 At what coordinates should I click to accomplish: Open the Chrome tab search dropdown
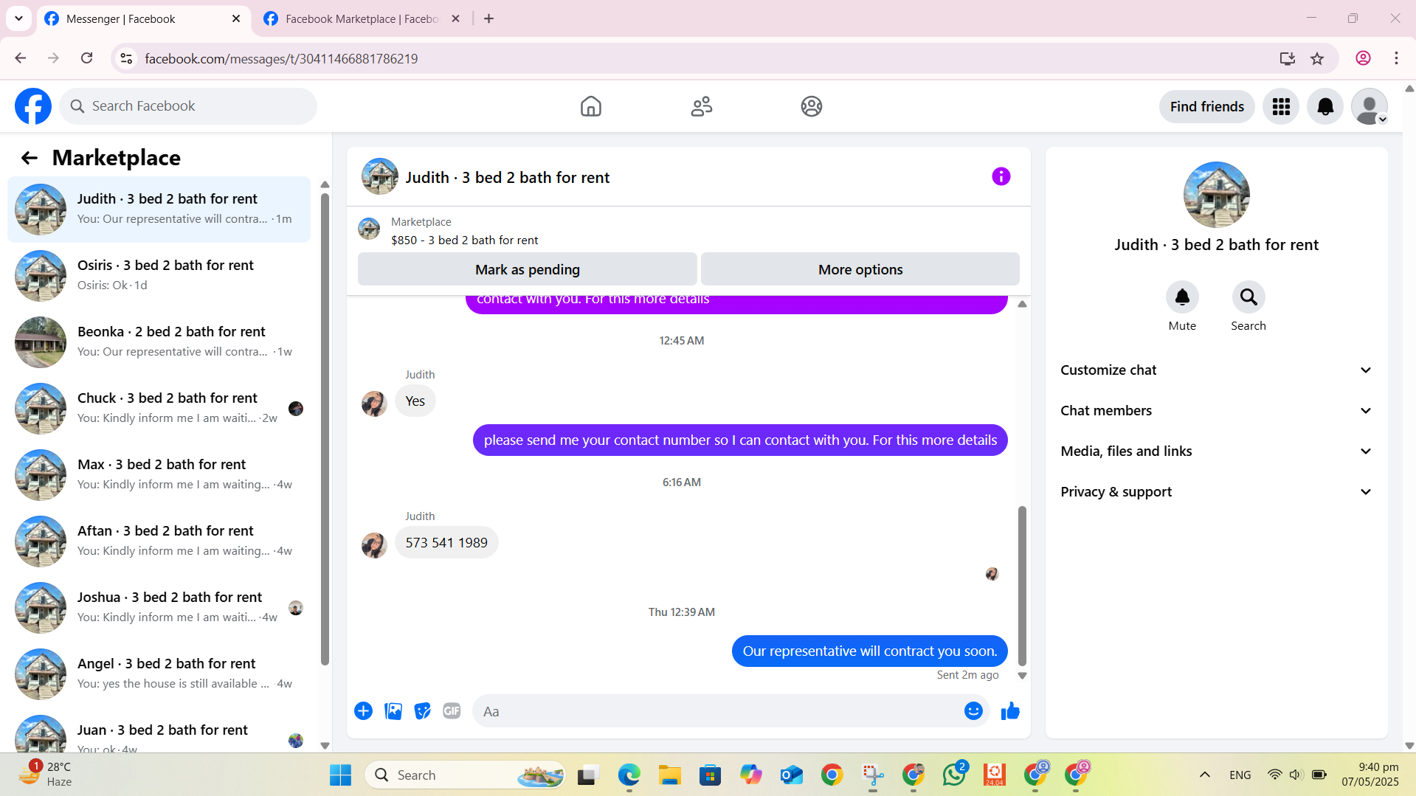click(x=18, y=18)
